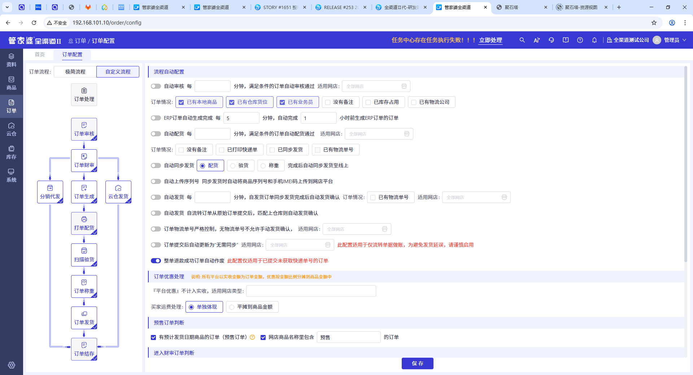
Task: Select the 订单发货 flow node
Action: point(84,318)
